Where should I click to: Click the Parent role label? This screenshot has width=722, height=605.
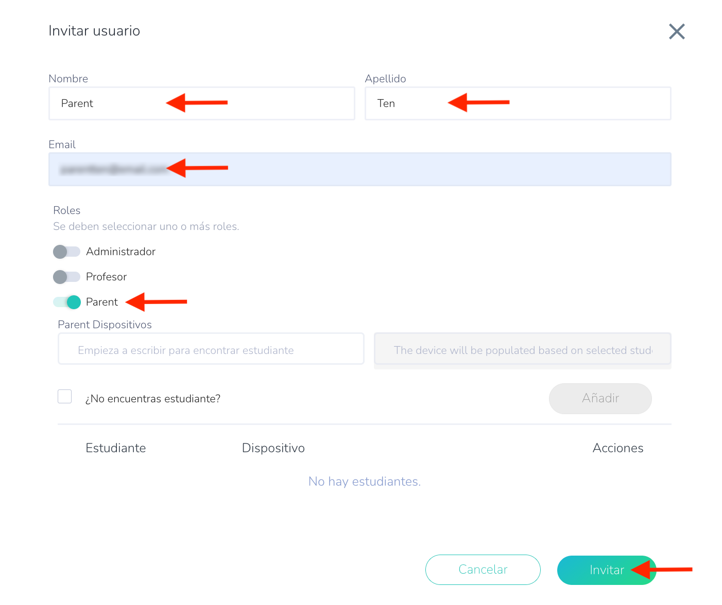(x=102, y=302)
